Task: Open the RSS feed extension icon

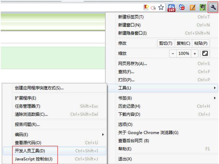Action: [x=193, y=7]
